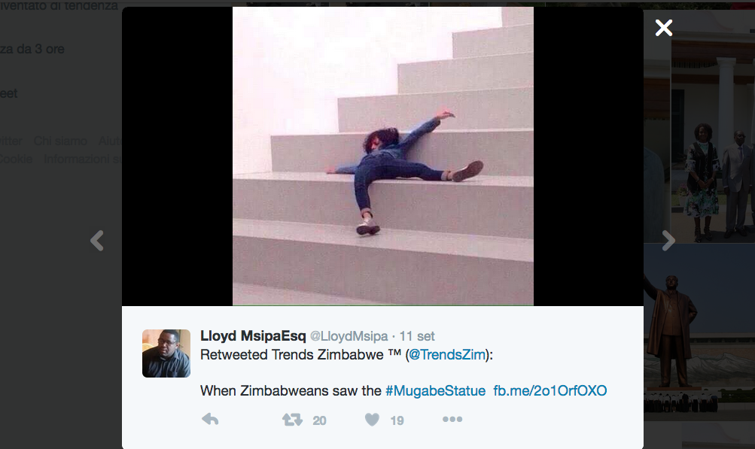Visit the @TrendsZim mention
755x449 pixels.
447,355
